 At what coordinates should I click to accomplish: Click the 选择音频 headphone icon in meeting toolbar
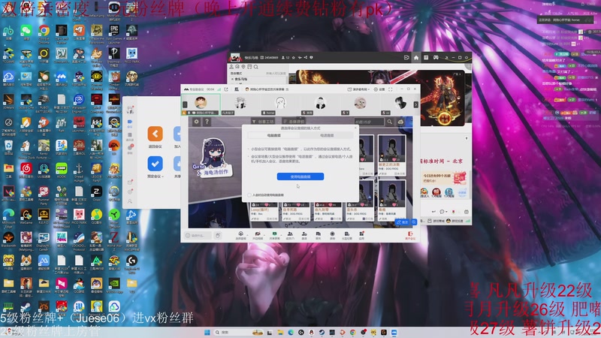[240, 235]
